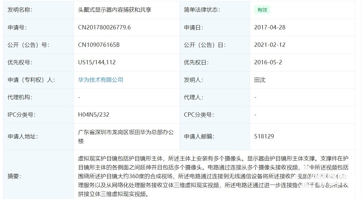Select application number CN201780026779.6
Image resolution: width=362 pixels, height=199 pixels.
(104, 27)
